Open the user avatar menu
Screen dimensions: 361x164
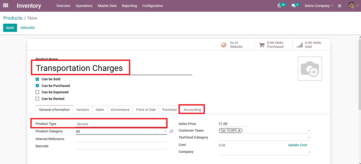click(353, 6)
